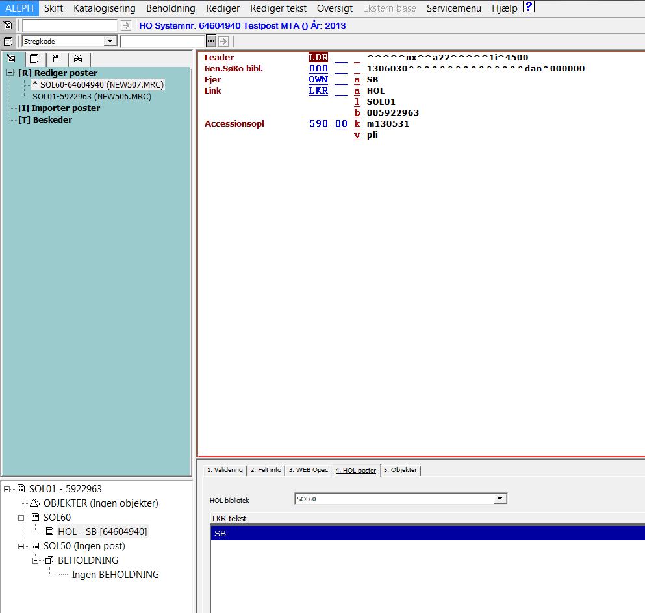Click the BEHOLDNING cube icon in tree
The width and height of the screenshot is (645, 613).
click(49, 560)
